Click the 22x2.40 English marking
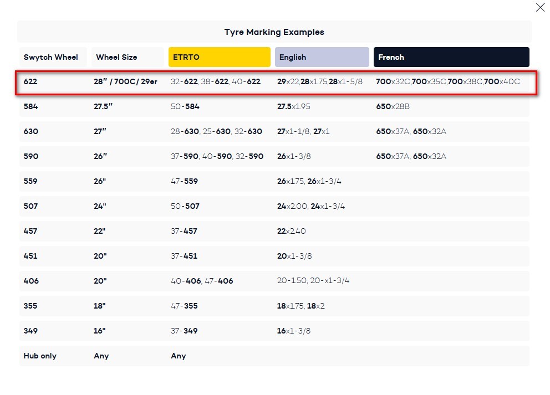This screenshot has width=550, height=395. pos(292,231)
